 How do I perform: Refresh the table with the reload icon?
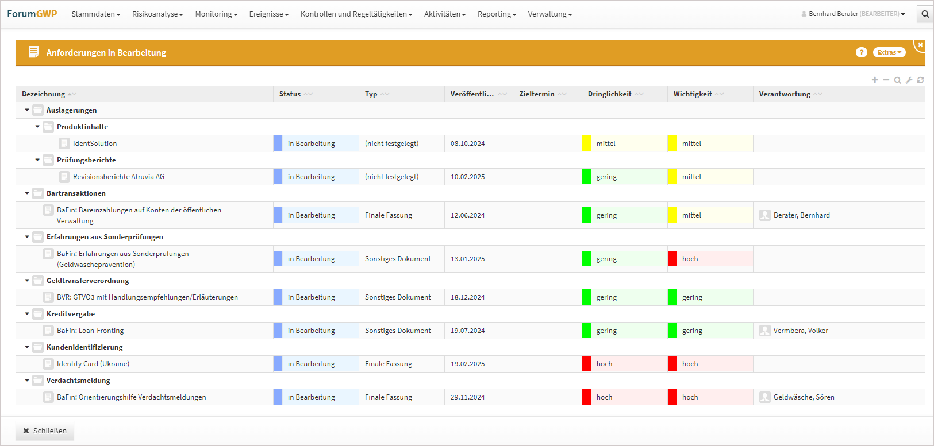click(920, 80)
